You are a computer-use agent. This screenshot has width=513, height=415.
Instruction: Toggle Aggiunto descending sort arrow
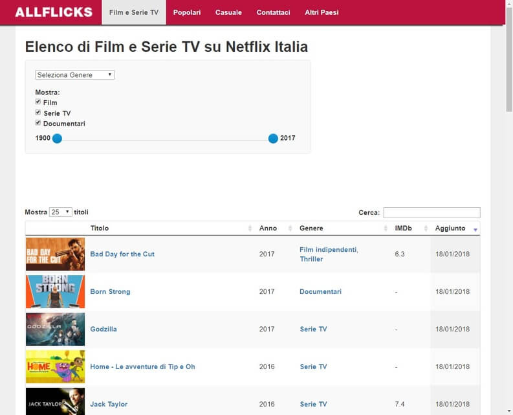tap(475, 230)
